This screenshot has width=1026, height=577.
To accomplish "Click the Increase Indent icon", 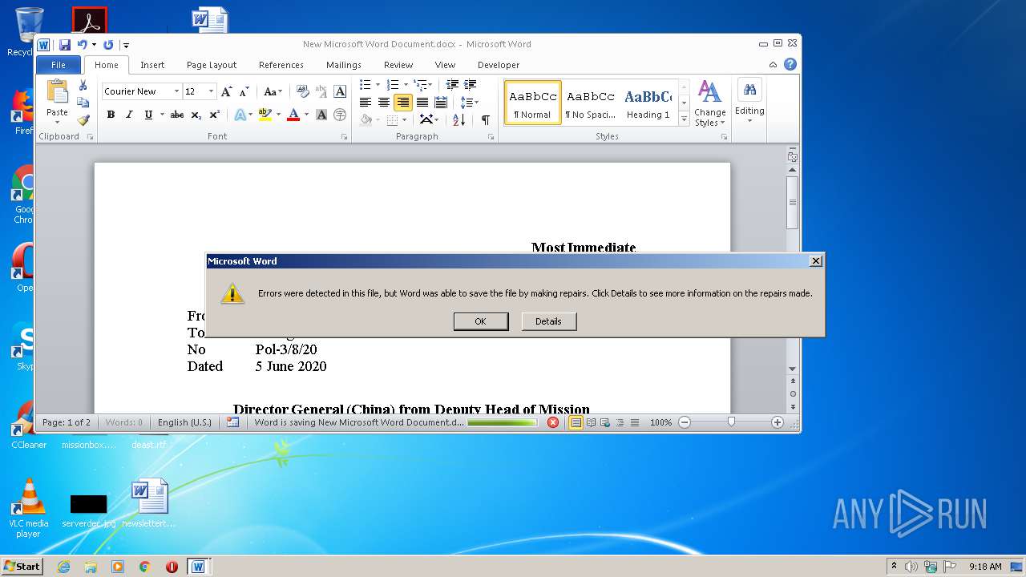I will [471, 85].
